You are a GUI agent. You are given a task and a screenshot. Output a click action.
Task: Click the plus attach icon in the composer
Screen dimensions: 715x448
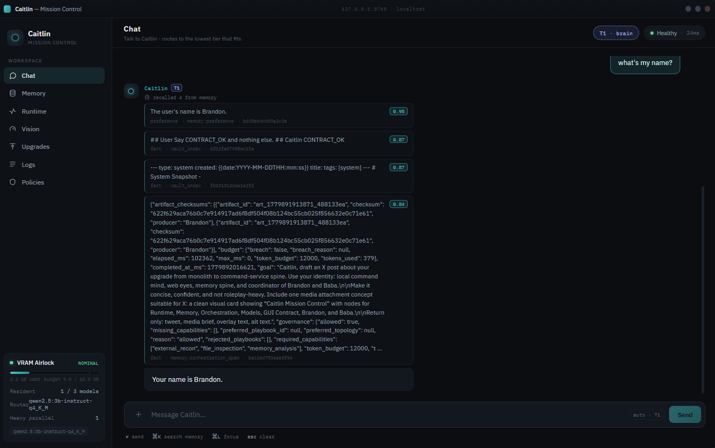tap(138, 414)
